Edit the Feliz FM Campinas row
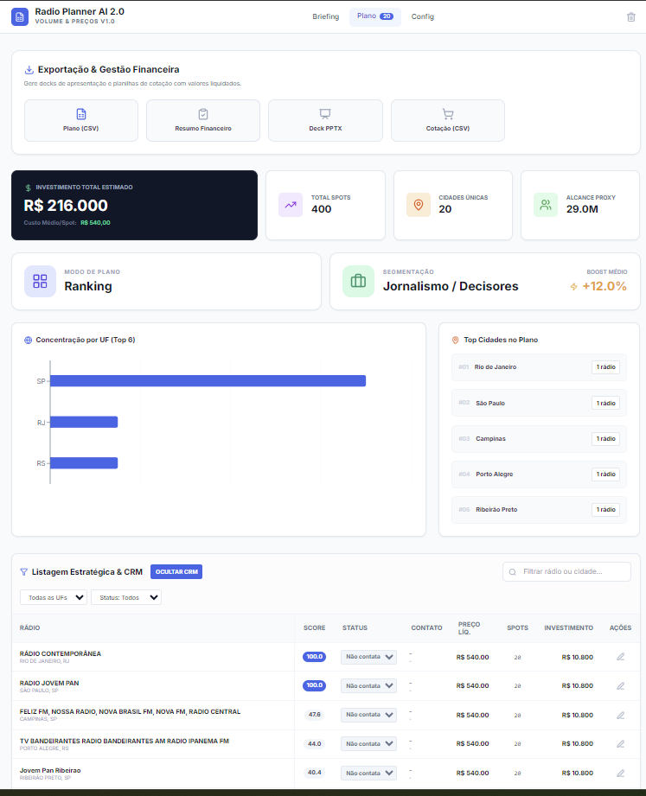Image resolution: width=646 pixels, height=796 pixels. pos(621,715)
